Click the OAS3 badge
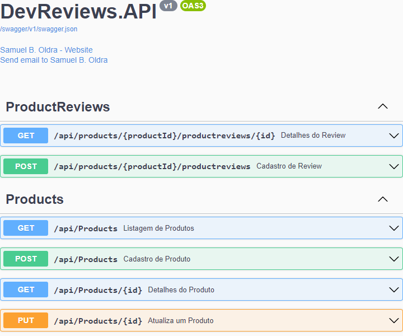Image resolution: width=403 pixels, height=336 pixels. click(x=193, y=6)
